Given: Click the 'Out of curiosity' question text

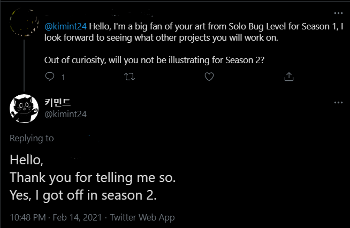Looking at the screenshot, I should [154, 59].
